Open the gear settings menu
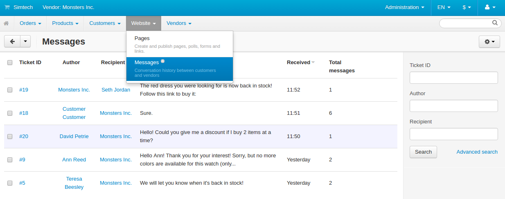 (489, 42)
